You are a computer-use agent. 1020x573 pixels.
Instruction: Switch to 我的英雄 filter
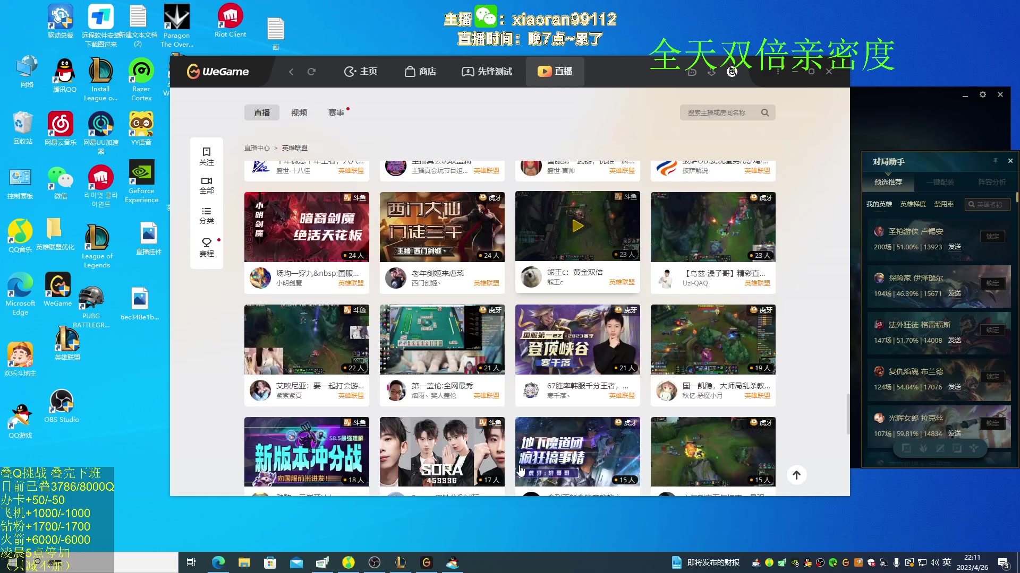[x=879, y=204]
